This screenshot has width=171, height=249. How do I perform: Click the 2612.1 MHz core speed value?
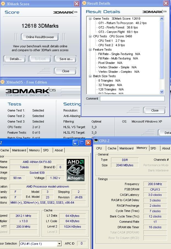(23, 216)
